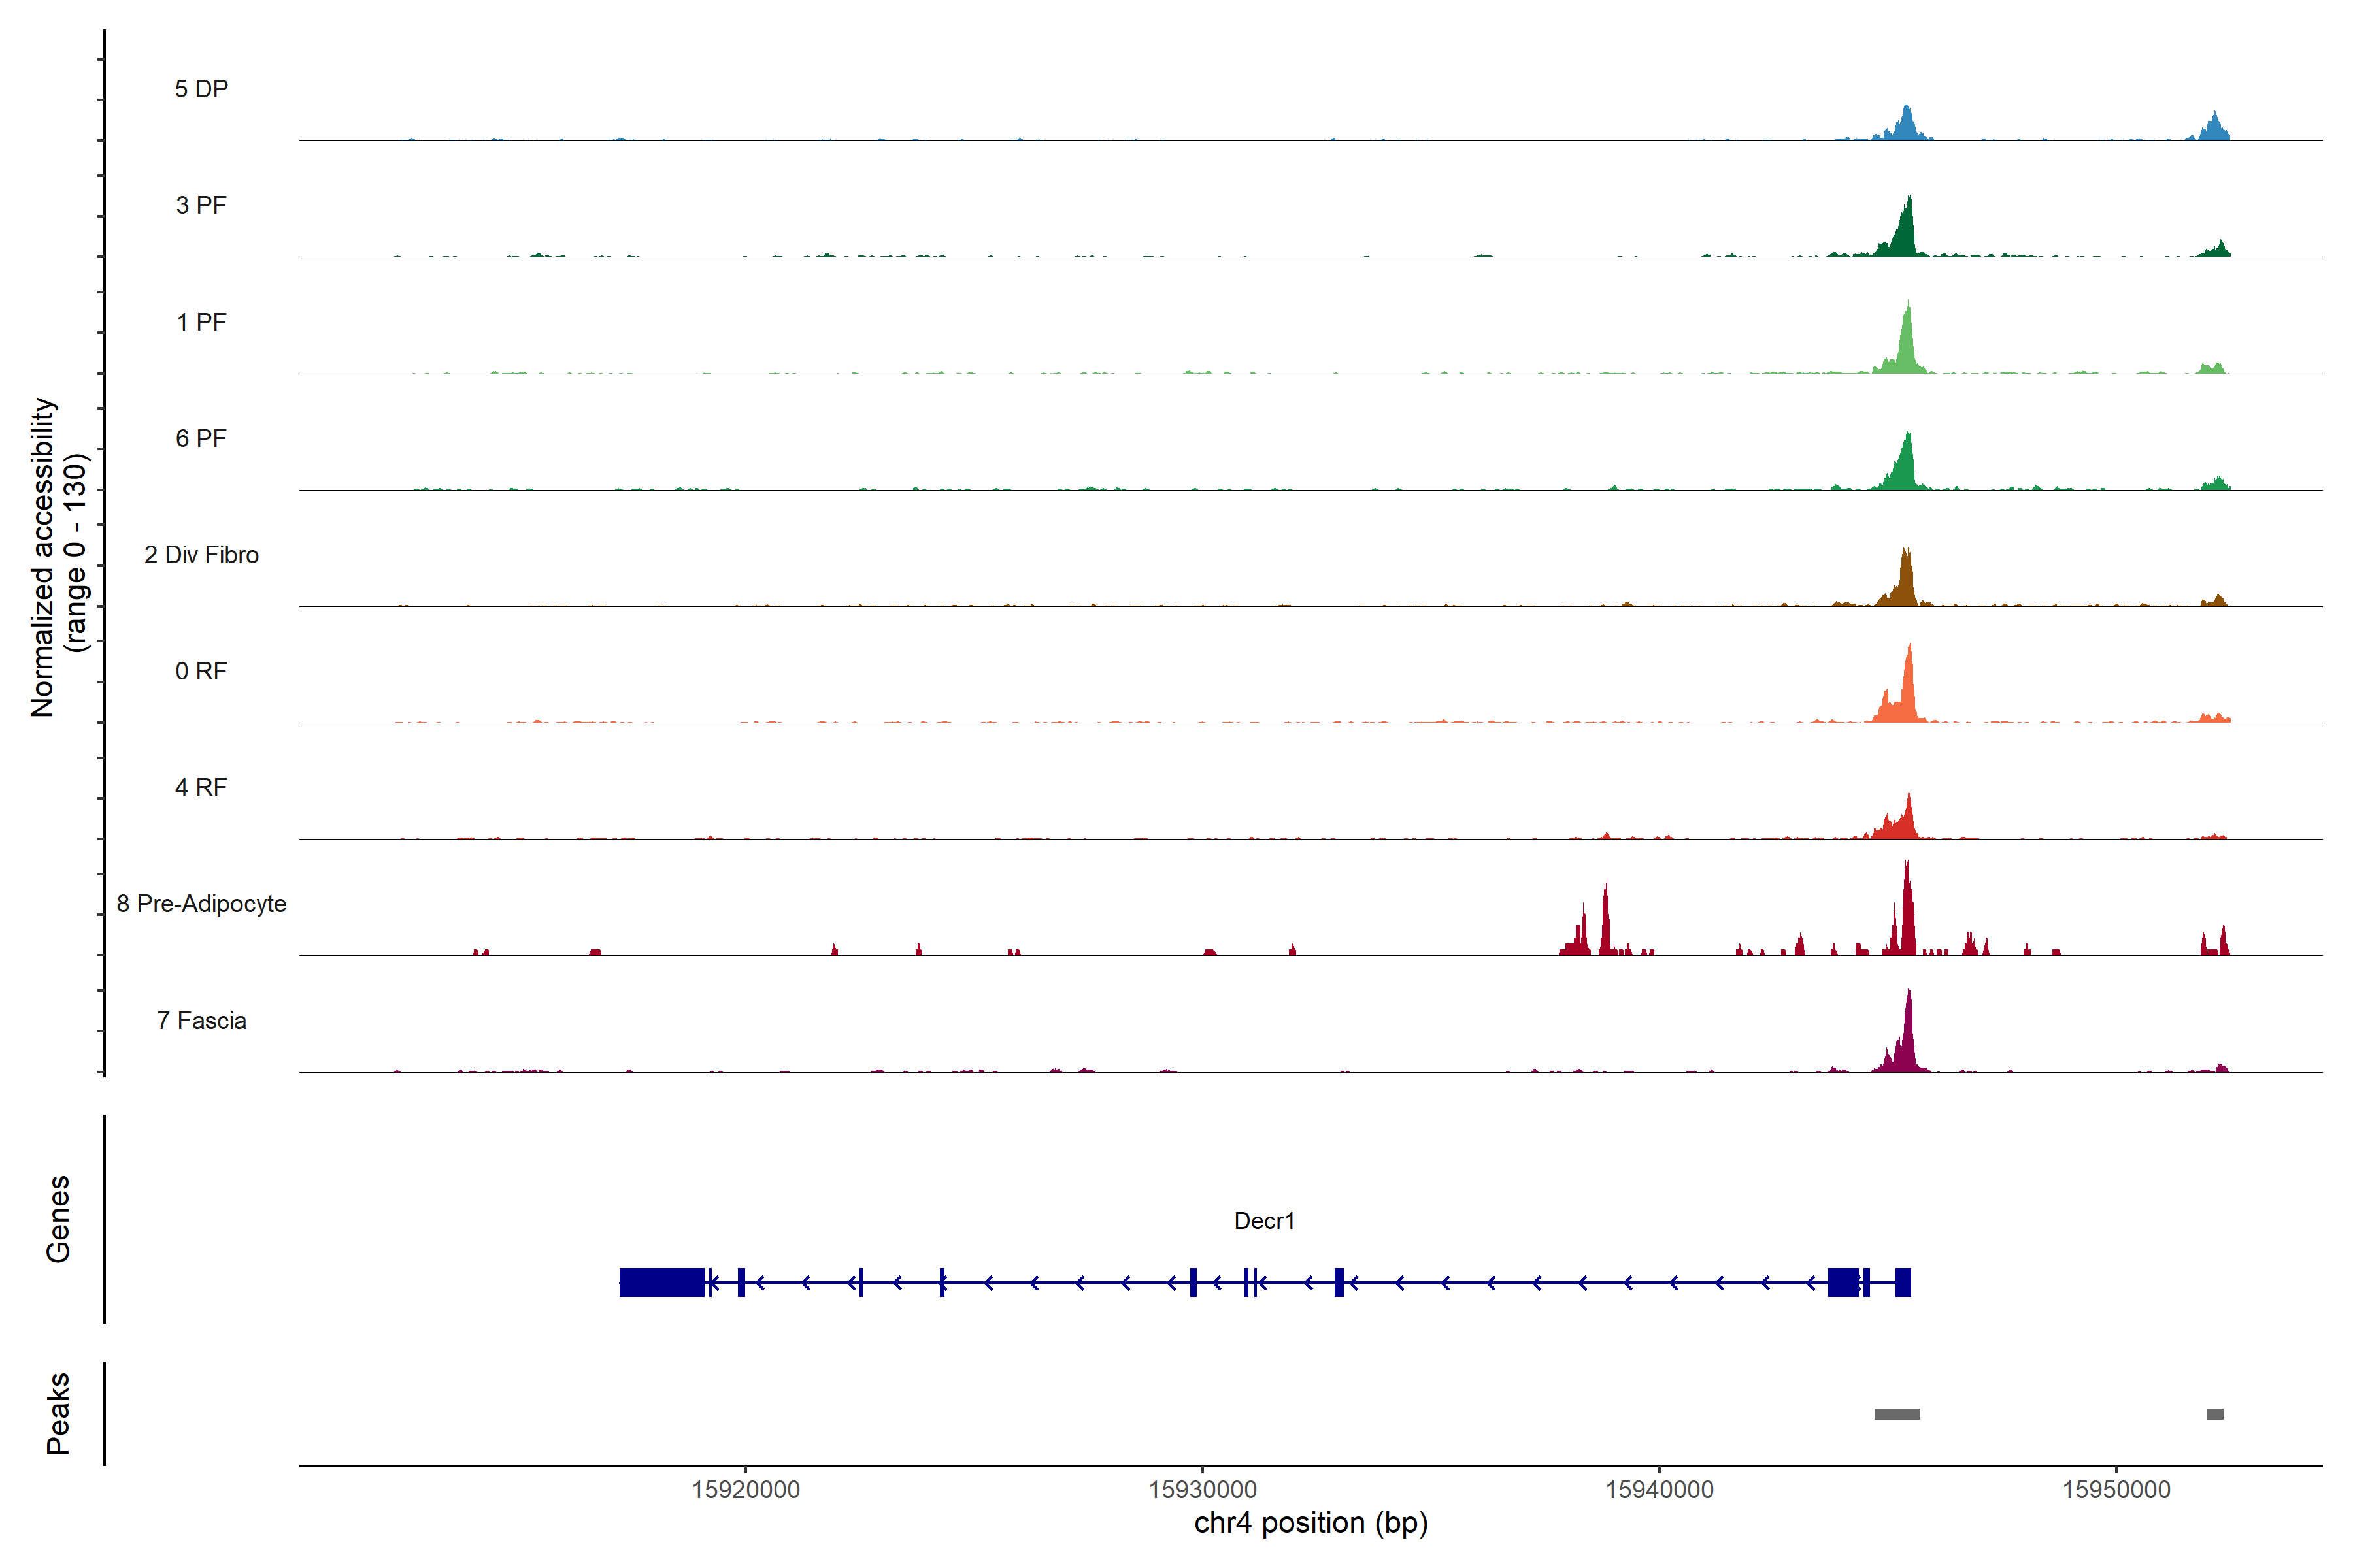Click the 3 PF track label
The width and height of the screenshot is (2353, 1568).
point(201,205)
